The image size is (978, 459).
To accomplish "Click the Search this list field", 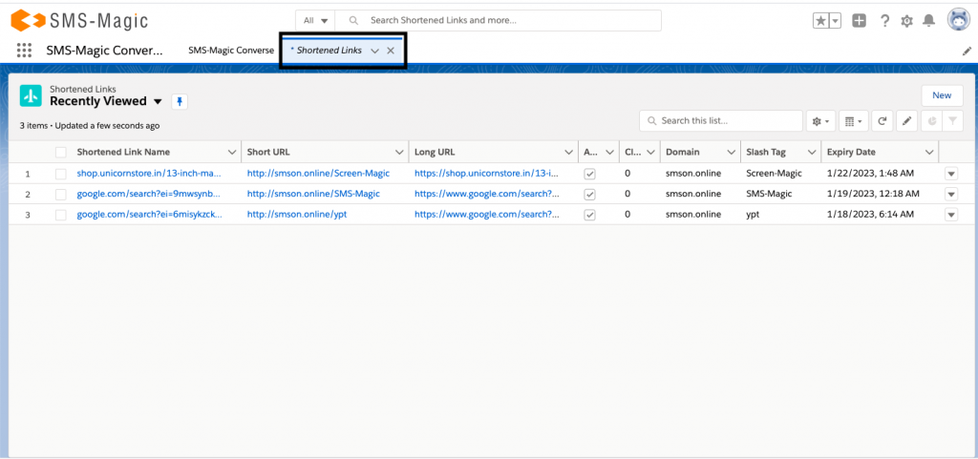I will coord(721,121).
